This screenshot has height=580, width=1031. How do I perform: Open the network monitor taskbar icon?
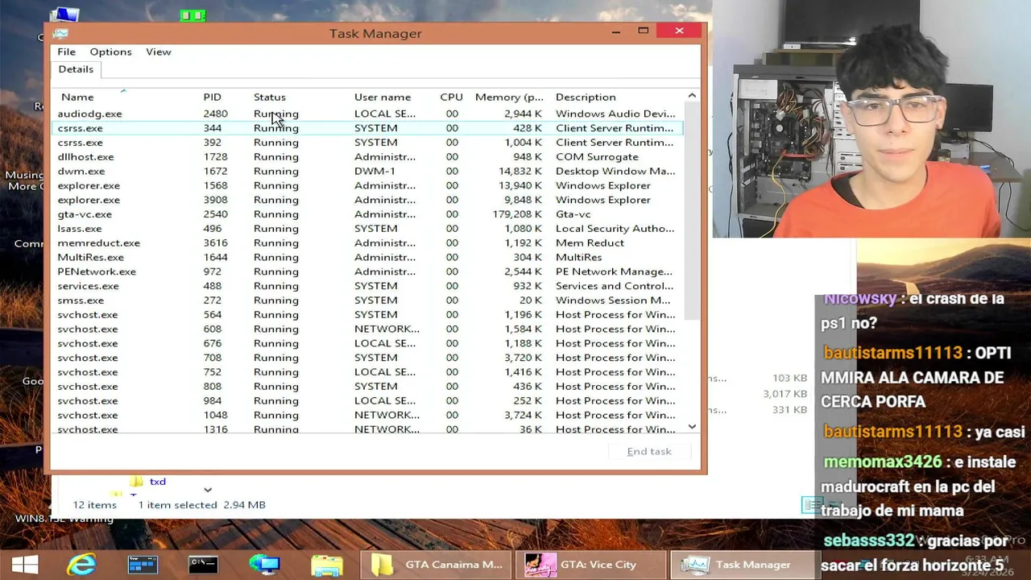[x=264, y=565]
